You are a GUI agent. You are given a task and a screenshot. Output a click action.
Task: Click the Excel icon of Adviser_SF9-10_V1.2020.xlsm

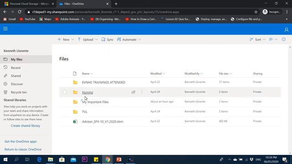coord(75,122)
